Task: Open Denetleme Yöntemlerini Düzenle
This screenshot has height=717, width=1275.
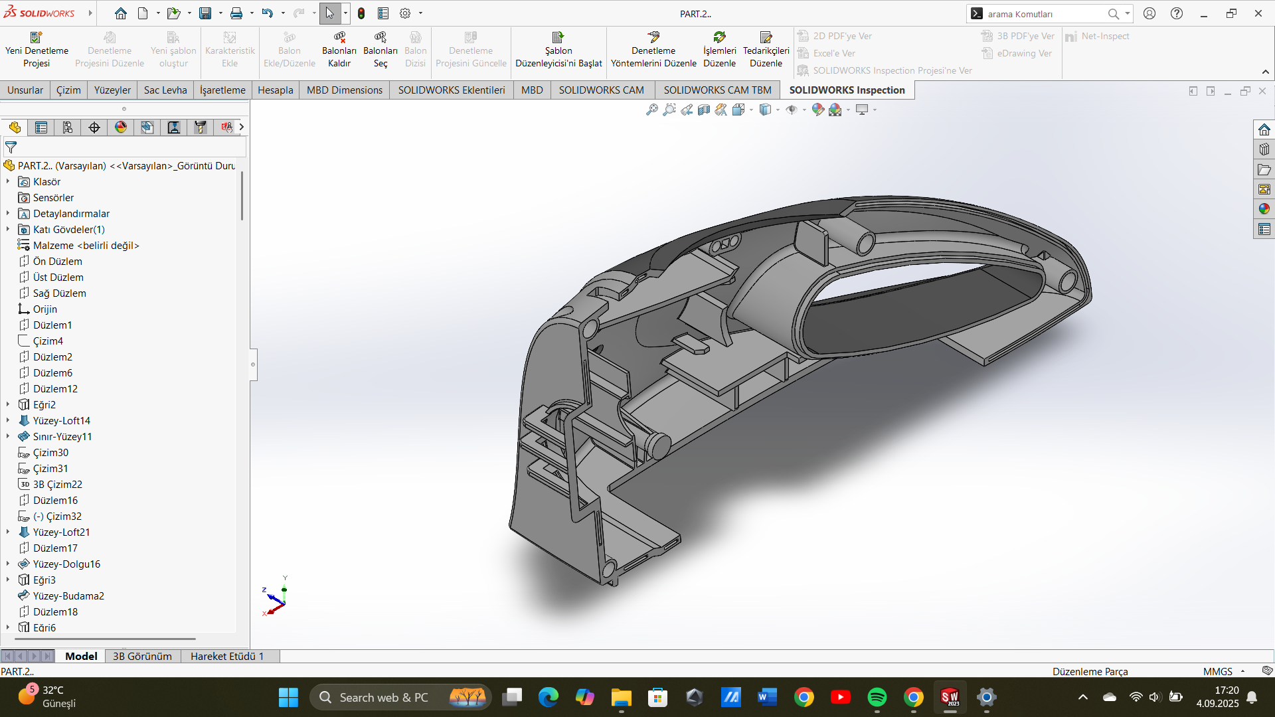Action: (653, 50)
